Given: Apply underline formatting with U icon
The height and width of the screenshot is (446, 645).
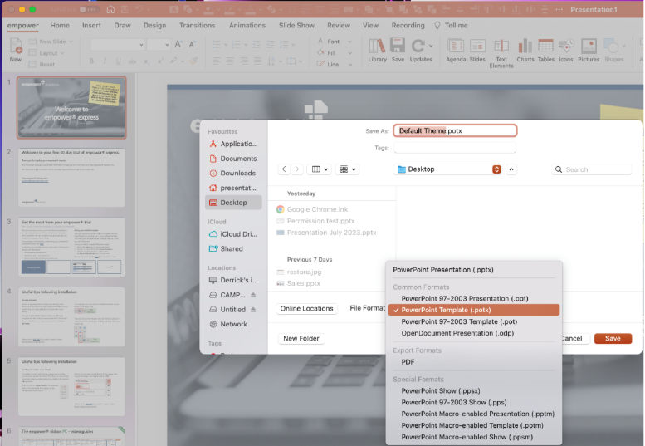Looking at the screenshot, I should coord(118,61).
